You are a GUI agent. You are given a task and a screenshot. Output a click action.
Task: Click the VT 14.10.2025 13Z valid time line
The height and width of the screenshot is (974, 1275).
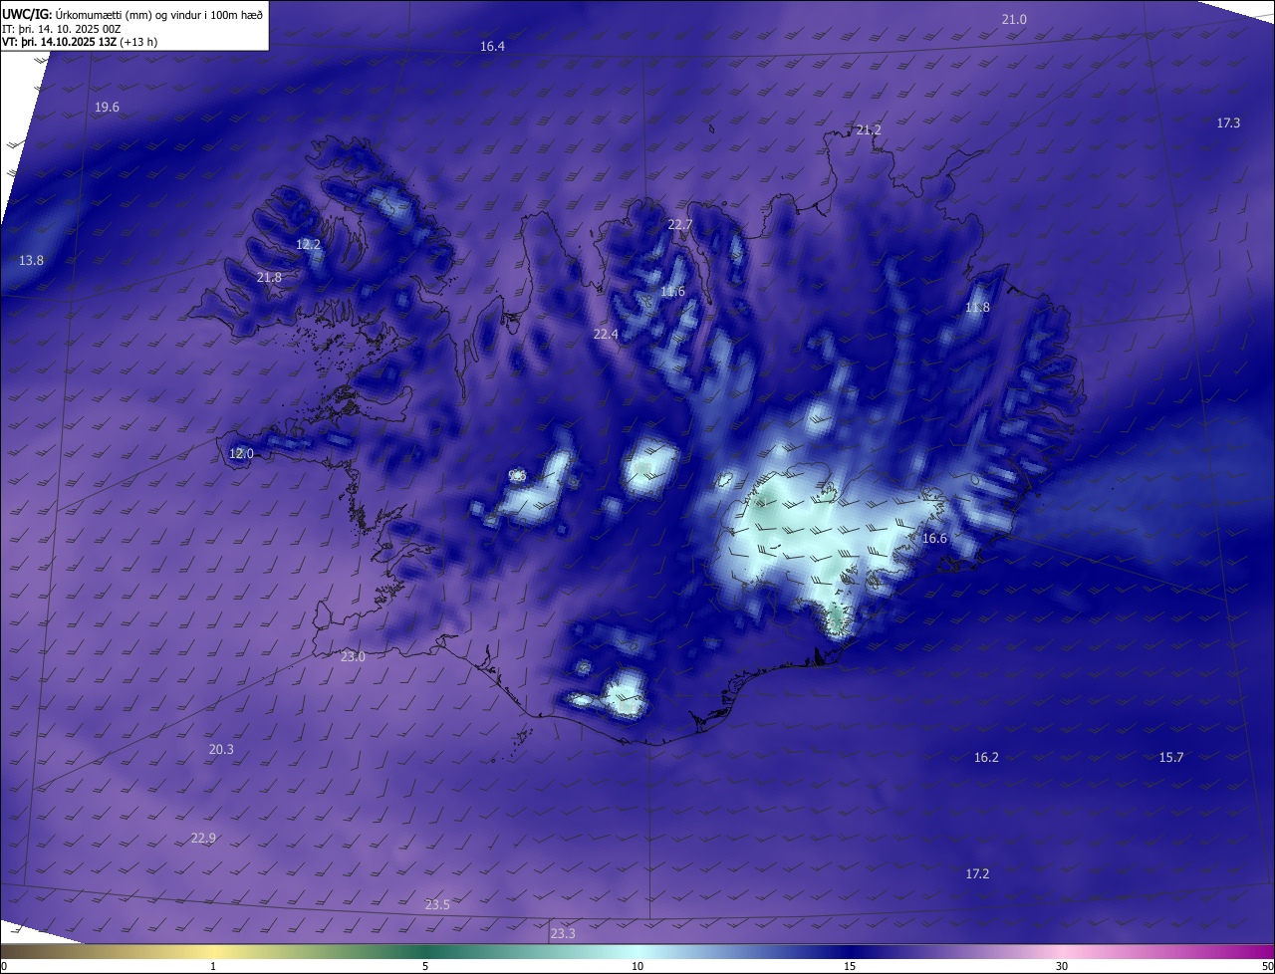[80, 42]
